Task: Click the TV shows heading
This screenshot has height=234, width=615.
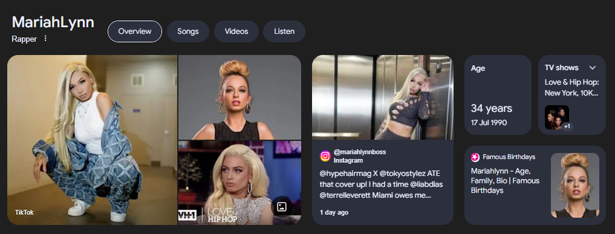Action: (x=562, y=68)
